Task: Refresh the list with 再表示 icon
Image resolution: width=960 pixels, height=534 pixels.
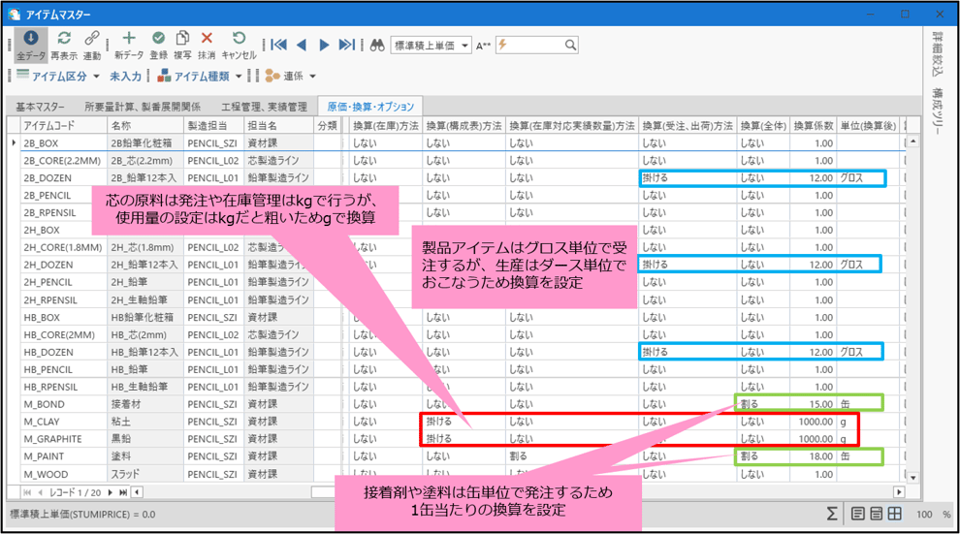Action: coord(64,45)
